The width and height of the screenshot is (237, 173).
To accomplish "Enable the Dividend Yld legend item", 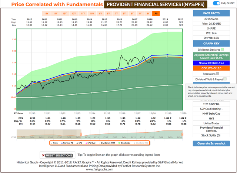I will point(141,143).
